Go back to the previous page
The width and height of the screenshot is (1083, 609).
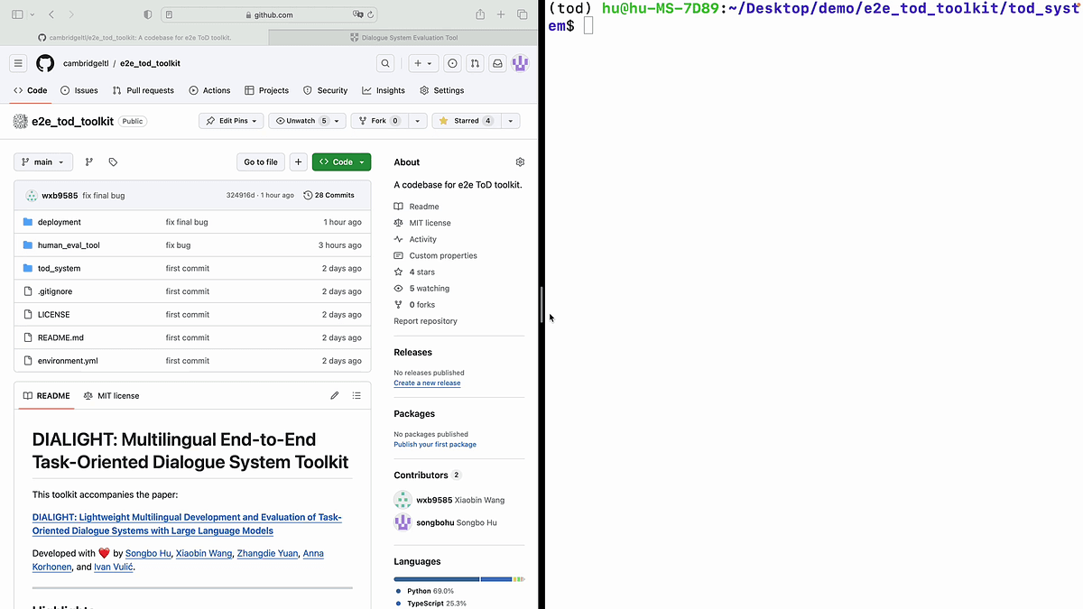coord(51,14)
